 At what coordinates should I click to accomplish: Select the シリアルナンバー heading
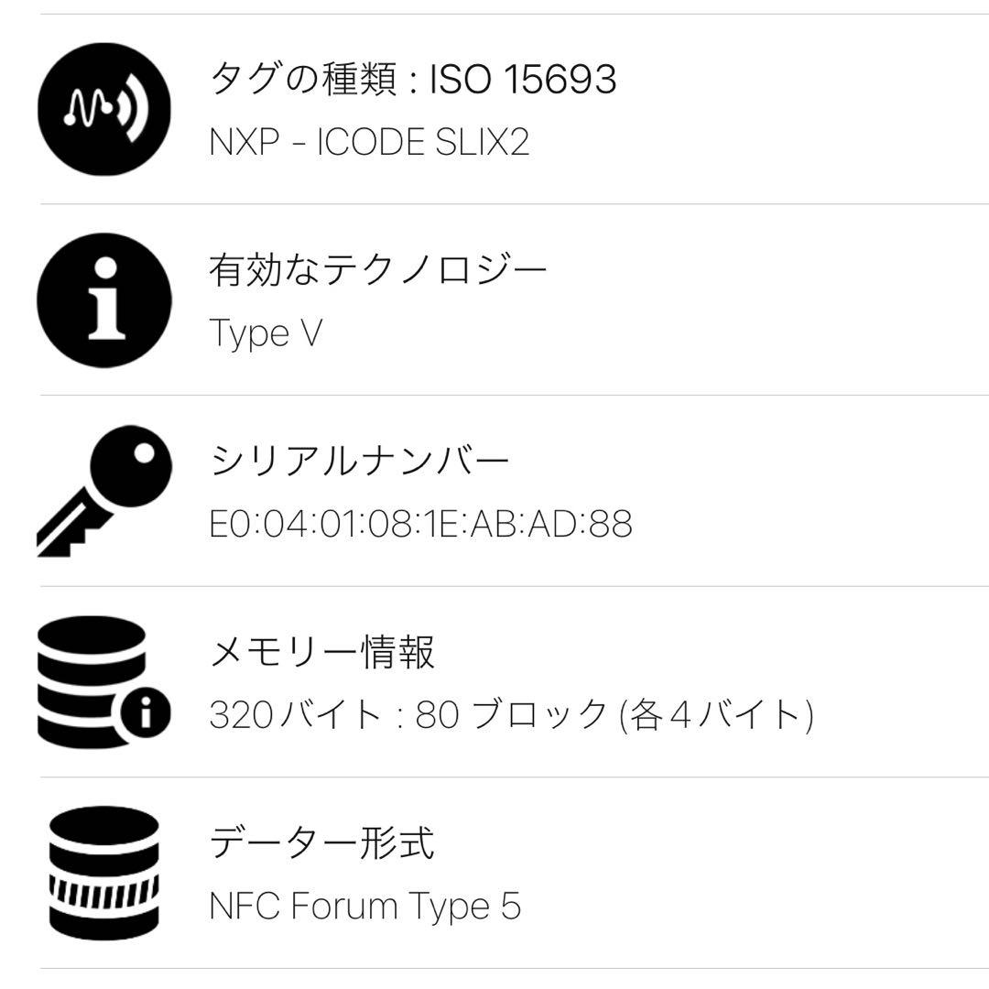tap(359, 462)
